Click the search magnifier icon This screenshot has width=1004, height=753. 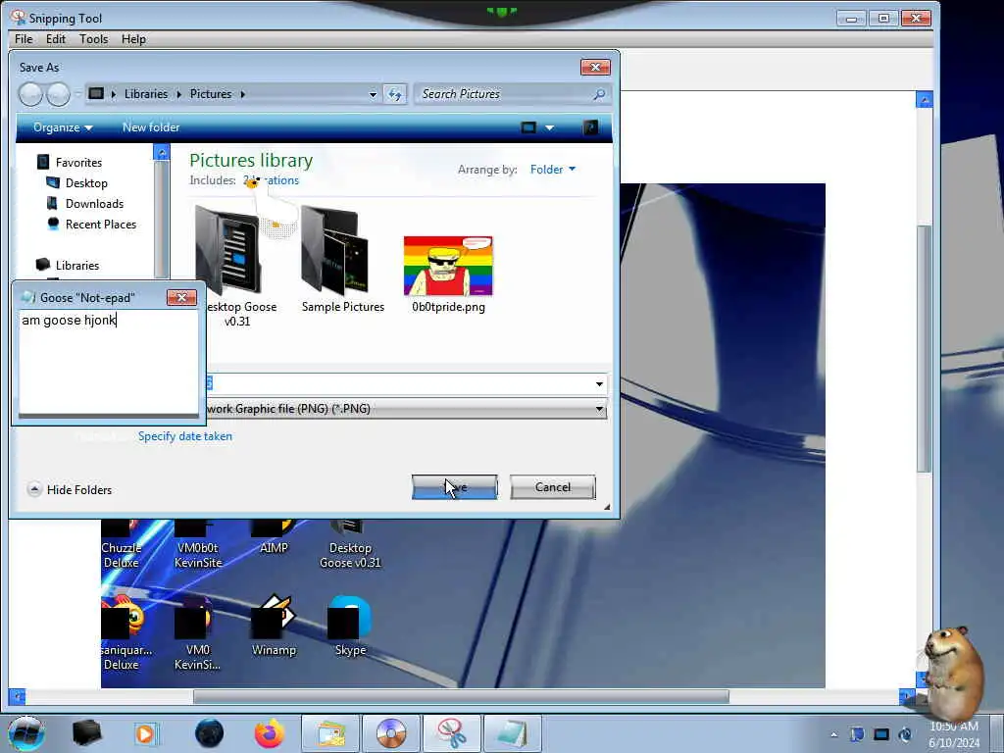(599, 94)
